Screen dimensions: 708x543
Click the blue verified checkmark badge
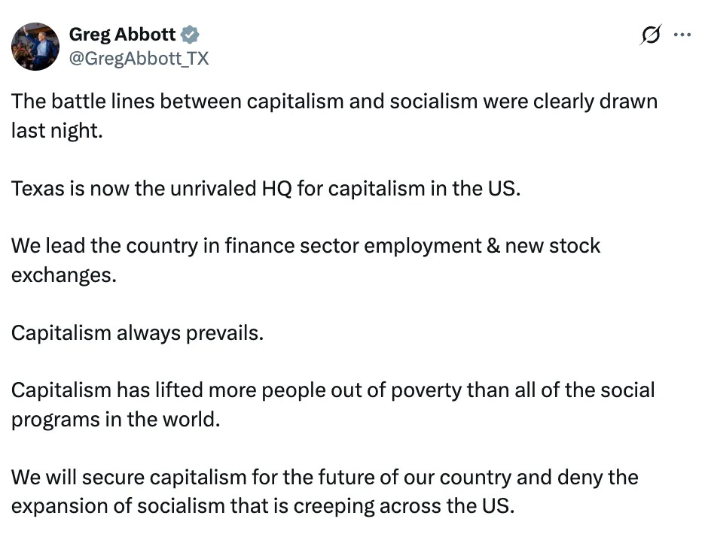[191, 35]
